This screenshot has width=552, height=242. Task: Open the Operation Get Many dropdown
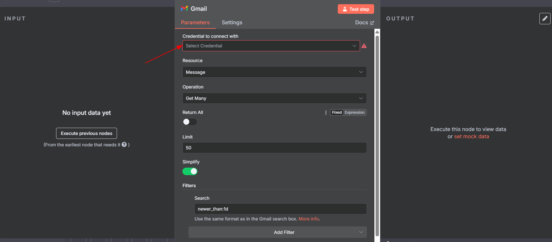(274, 98)
